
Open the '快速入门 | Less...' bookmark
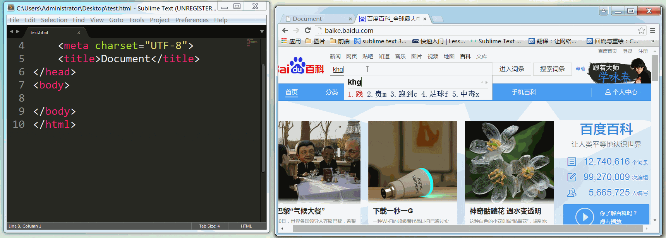tap(439, 41)
